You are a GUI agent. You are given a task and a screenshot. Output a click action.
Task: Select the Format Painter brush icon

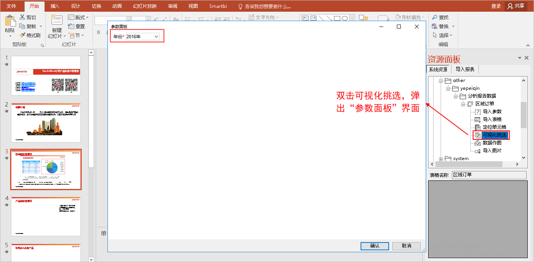coord(22,35)
